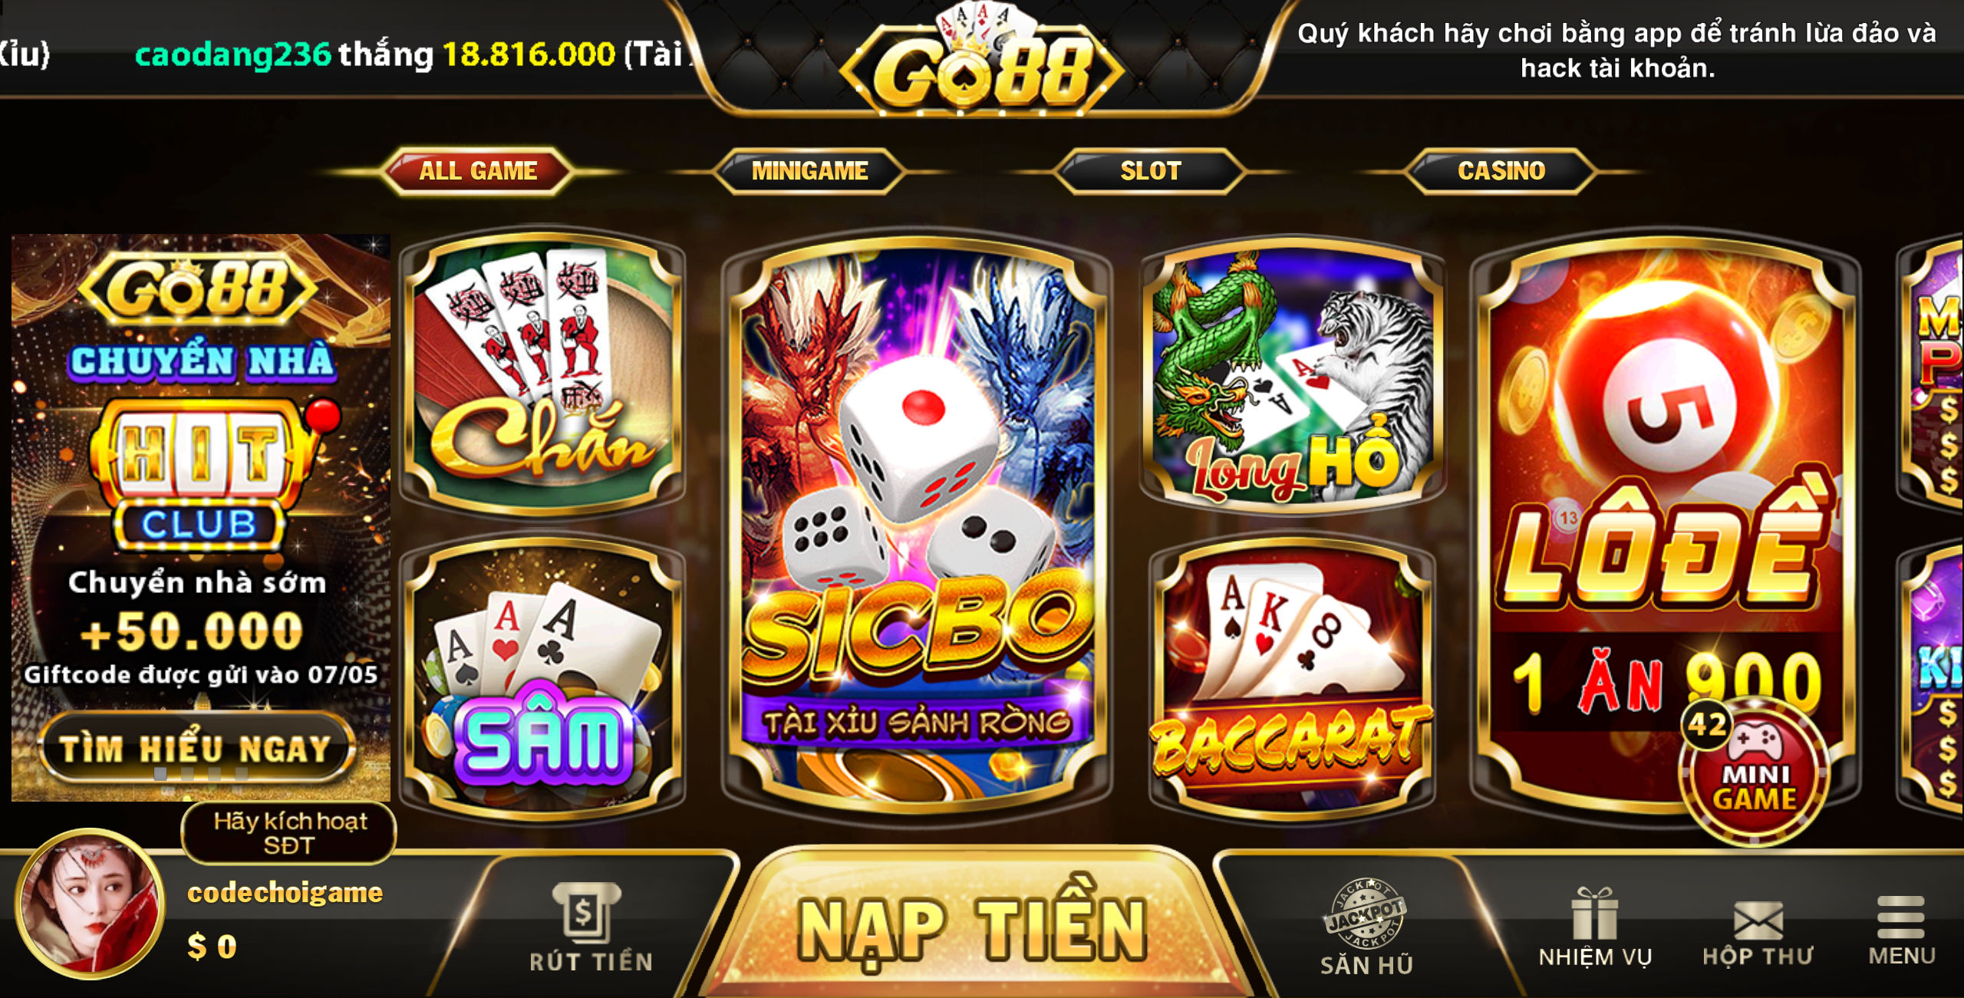Select the Slot tab
Screen dimensions: 1964x998
click(x=1150, y=170)
